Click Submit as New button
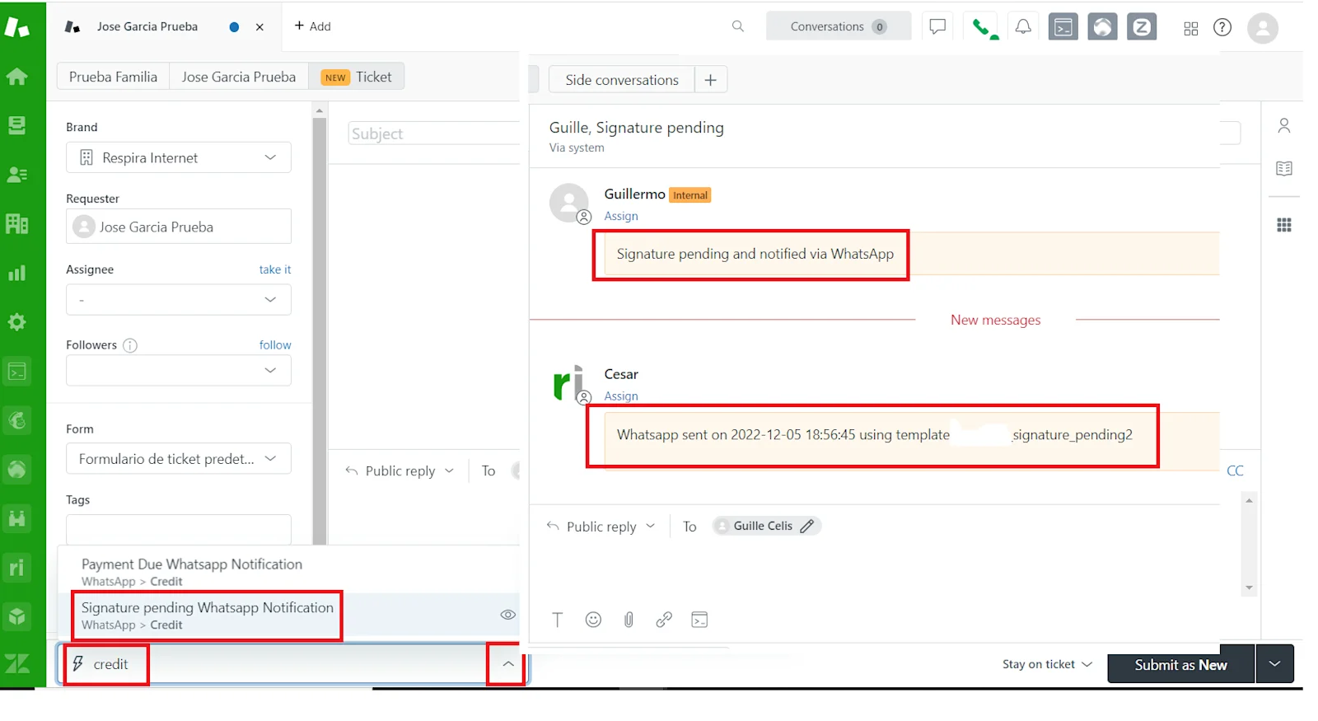The image size is (1318, 721). [1180, 664]
